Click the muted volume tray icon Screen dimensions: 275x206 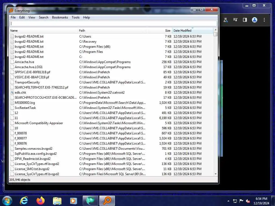point(248,201)
